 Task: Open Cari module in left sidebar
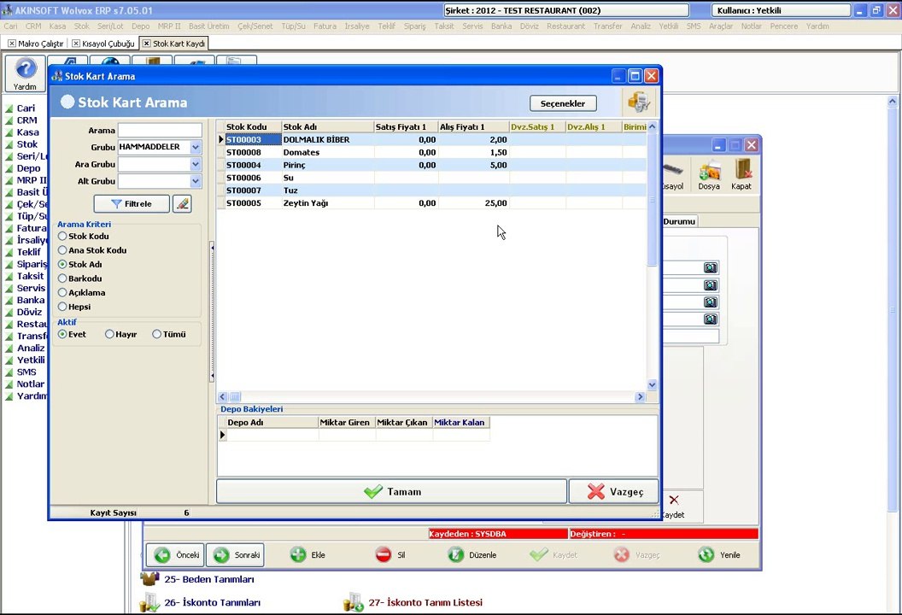point(26,108)
